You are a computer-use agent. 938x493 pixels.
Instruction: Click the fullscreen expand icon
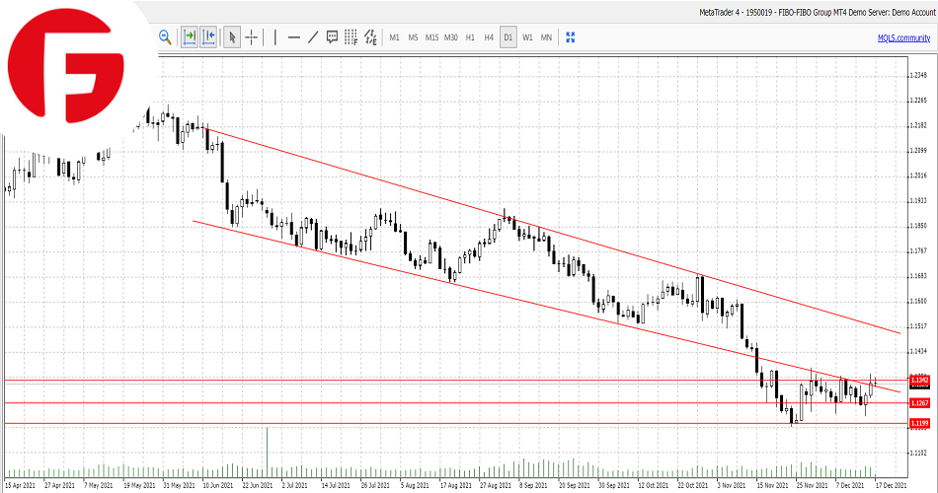pos(570,37)
